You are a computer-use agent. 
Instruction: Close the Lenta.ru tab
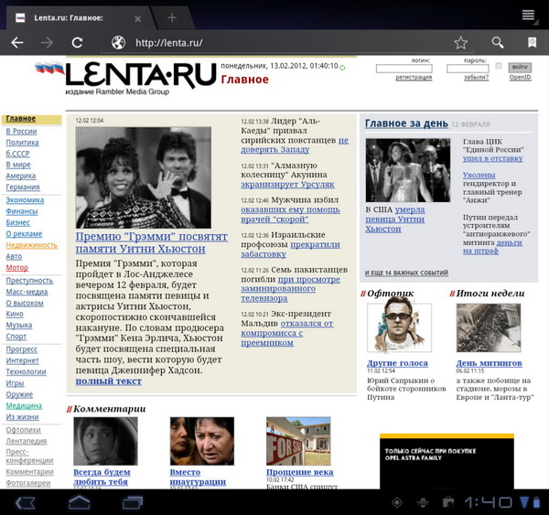[x=137, y=17]
